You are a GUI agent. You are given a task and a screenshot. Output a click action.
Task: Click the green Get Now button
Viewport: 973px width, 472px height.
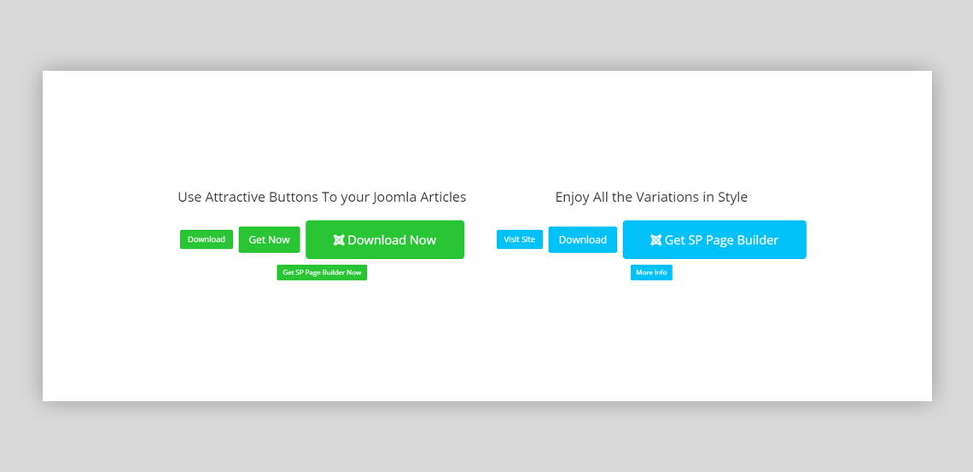coord(269,239)
